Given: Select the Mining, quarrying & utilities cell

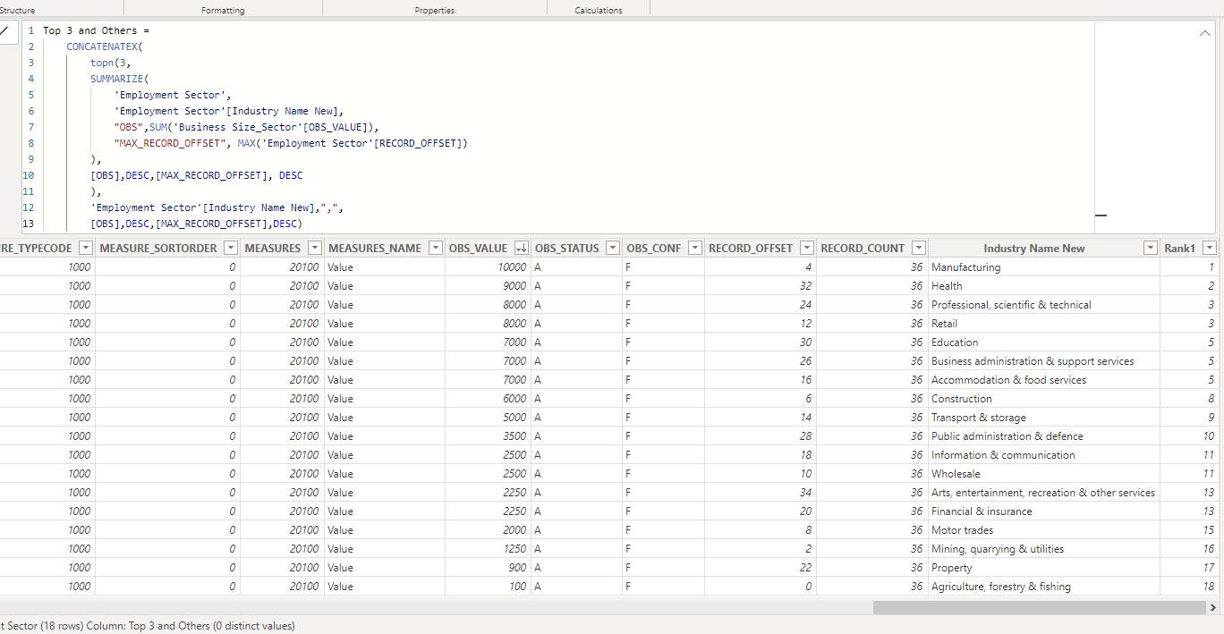Looking at the screenshot, I should [1044, 549].
